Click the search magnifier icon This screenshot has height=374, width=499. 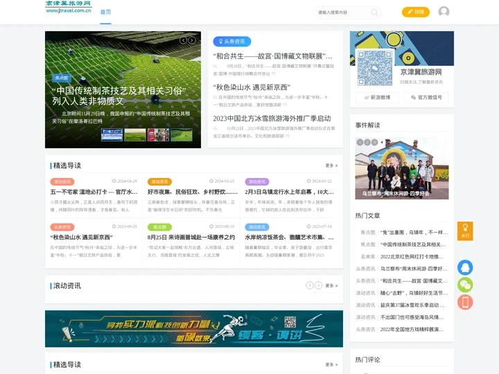(374, 12)
